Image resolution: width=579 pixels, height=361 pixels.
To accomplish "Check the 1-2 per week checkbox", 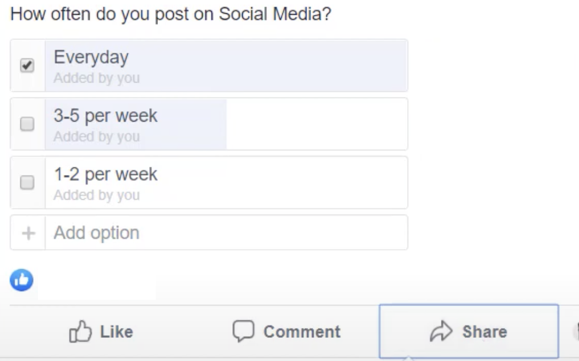I will pyautogui.click(x=27, y=183).
